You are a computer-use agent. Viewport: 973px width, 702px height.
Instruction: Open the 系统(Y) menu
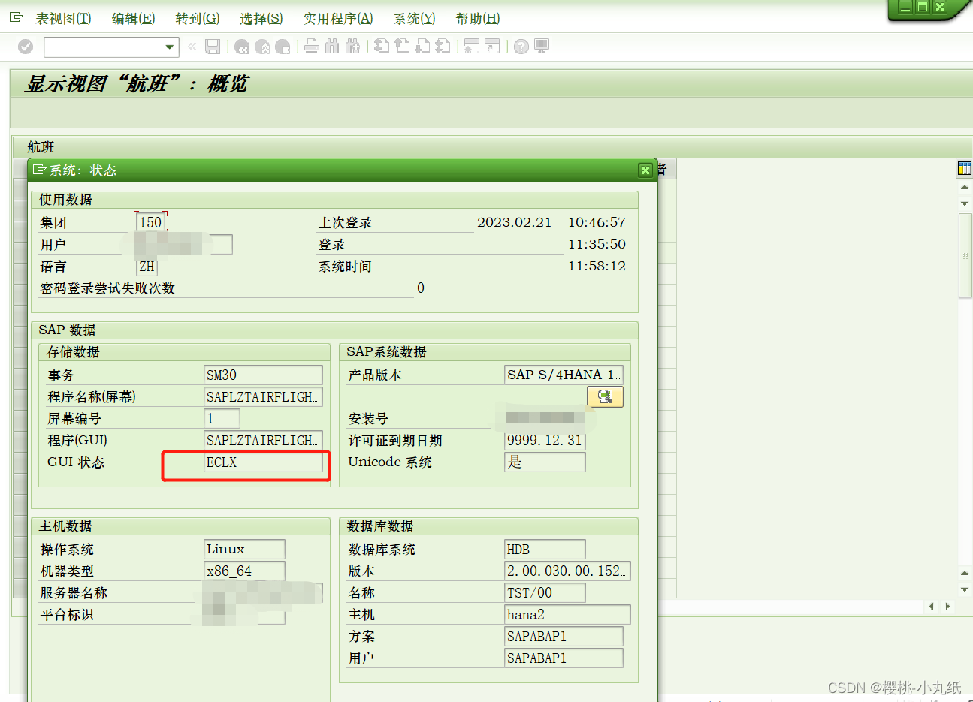point(413,18)
